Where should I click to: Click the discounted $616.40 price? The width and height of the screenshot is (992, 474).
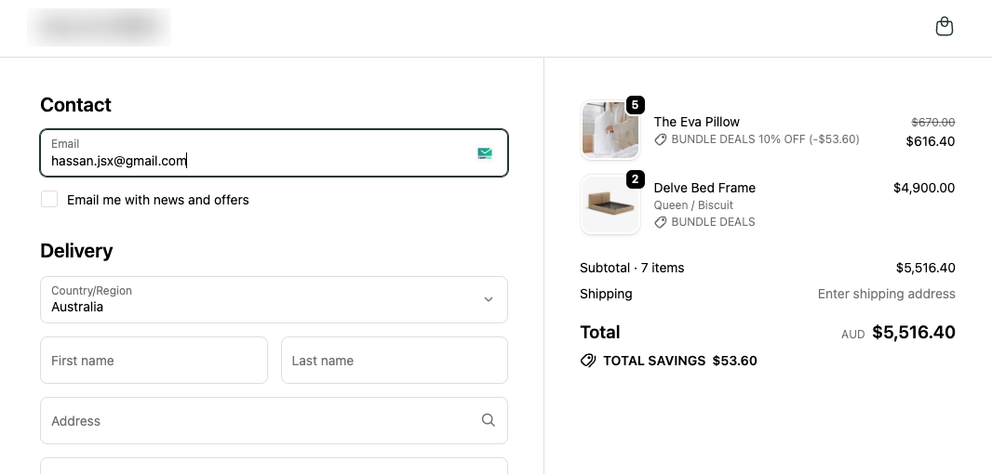(x=930, y=141)
